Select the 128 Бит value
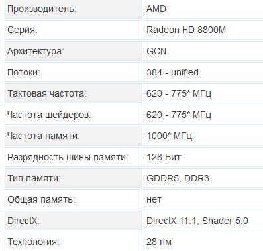263x251 pixels. pyautogui.click(x=164, y=157)
